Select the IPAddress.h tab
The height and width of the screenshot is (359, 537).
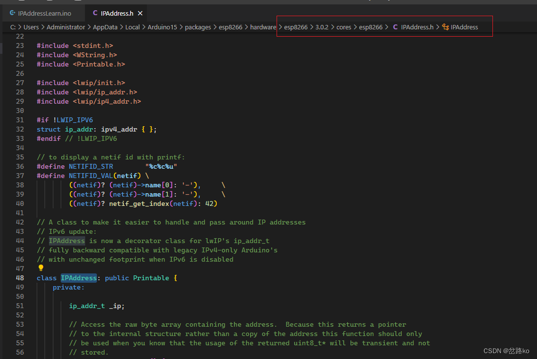pyautogui.click(x=117, y=13)
